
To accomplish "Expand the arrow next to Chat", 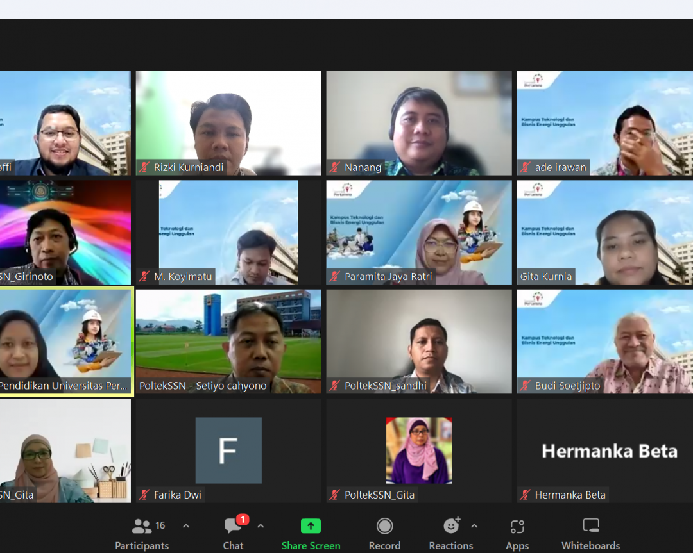I will [261, 526].
